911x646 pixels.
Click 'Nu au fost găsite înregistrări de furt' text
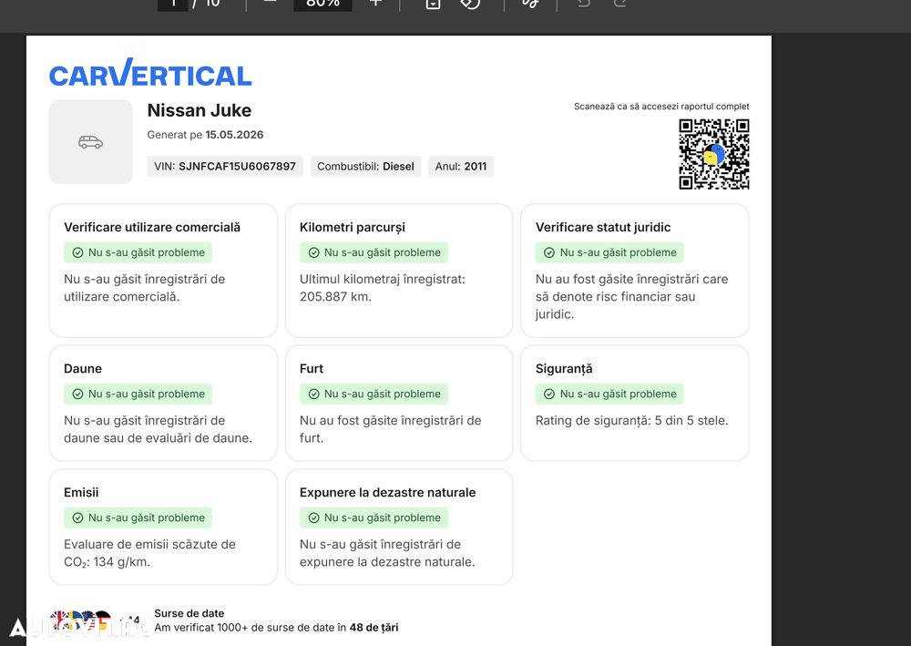391,429
